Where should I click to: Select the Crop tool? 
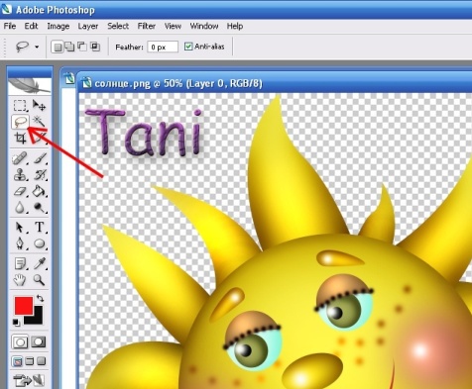click(x=20, y=138)
